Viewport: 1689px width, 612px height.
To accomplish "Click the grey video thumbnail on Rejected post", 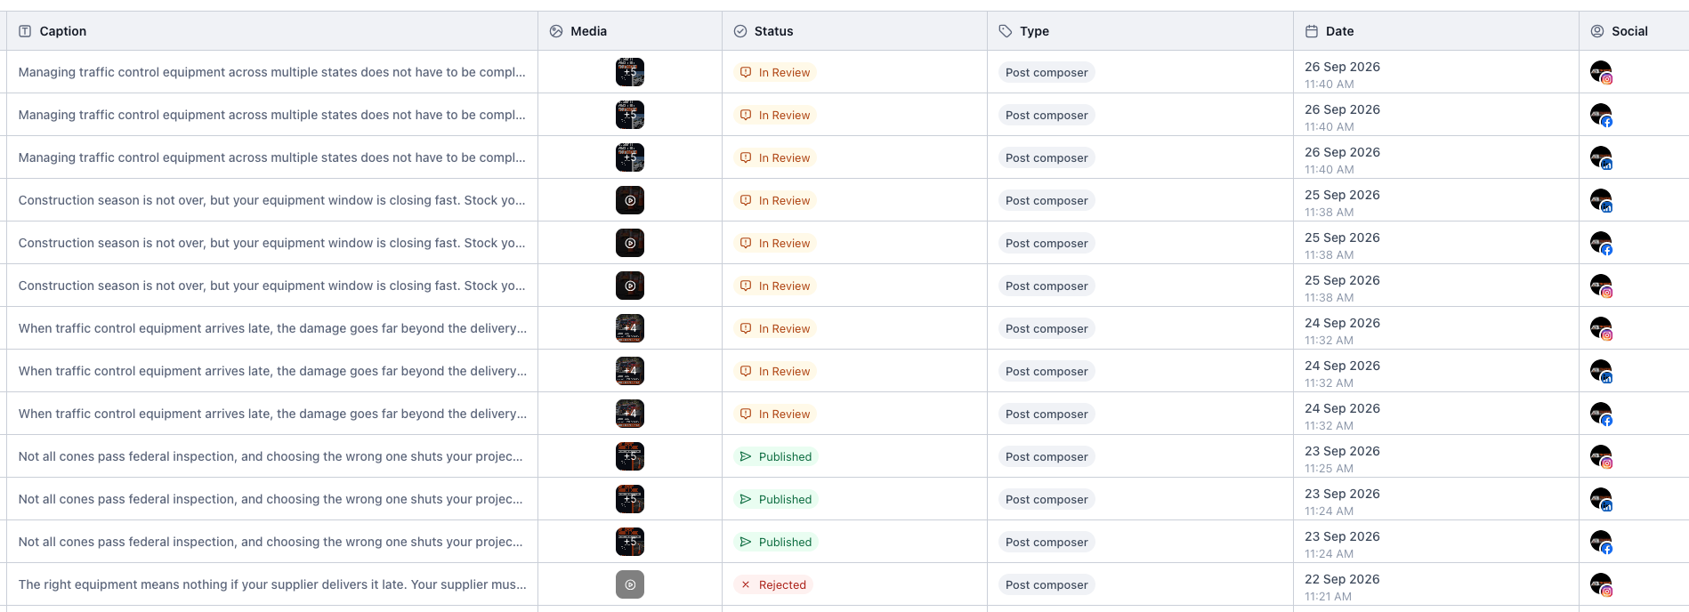I will click(x=630, y=584).
